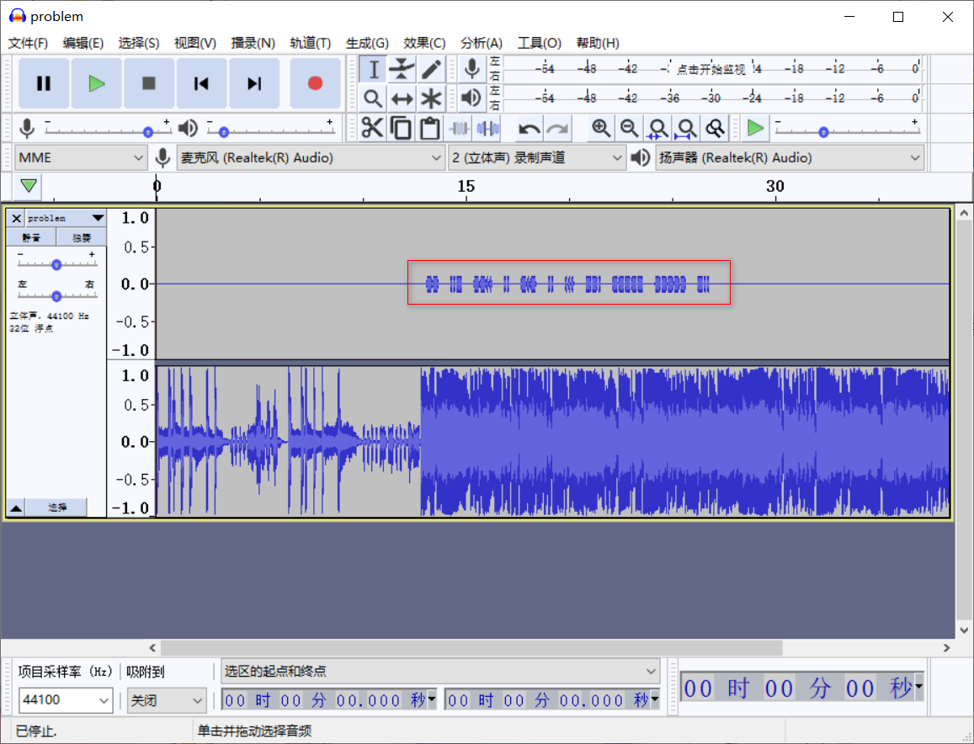Select the Selection (I-beam) tool
Image resolution: width=974 pixels, height=744 pixels.
point(373,69)
